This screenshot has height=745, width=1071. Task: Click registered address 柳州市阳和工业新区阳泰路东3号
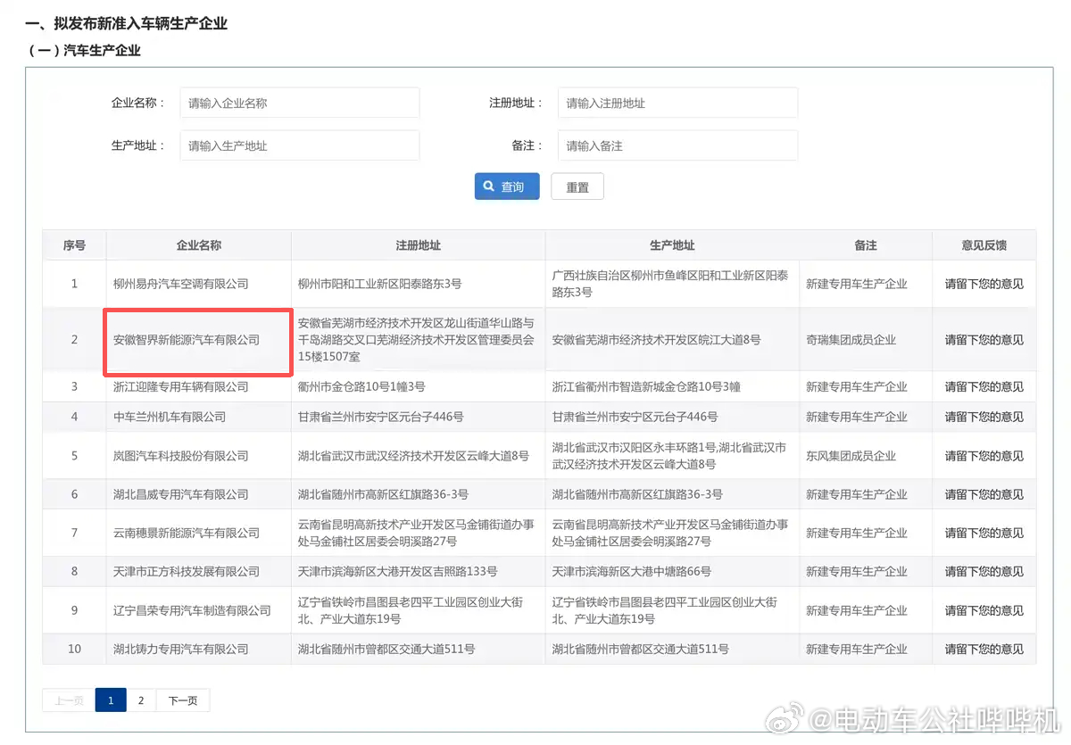click(380, 284)
